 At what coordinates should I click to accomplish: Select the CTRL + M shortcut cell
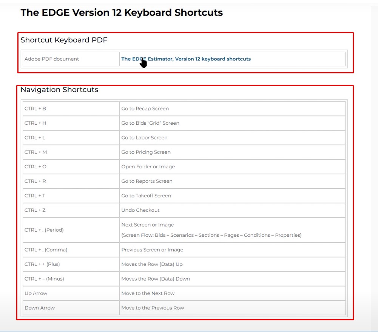pos(35,152)
